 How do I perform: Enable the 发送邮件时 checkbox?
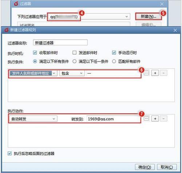pos(74,53)
